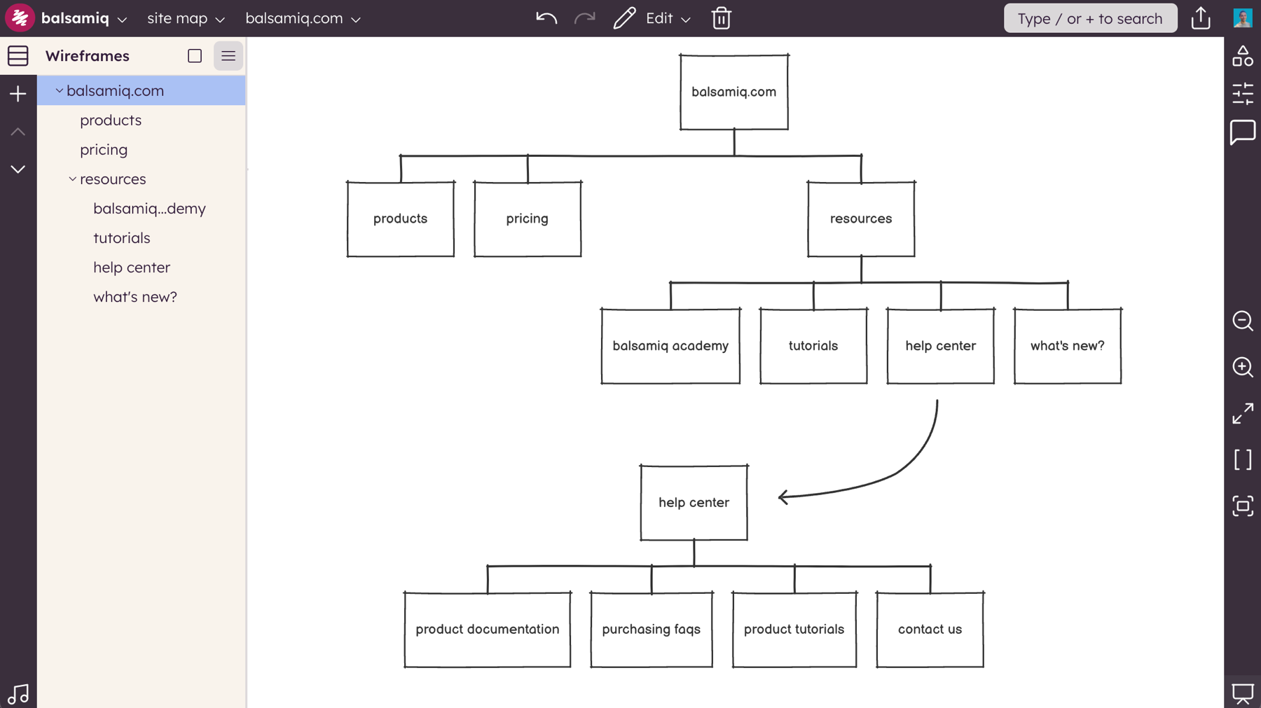Open the comments speech bubble icon

coord(1242,132)
